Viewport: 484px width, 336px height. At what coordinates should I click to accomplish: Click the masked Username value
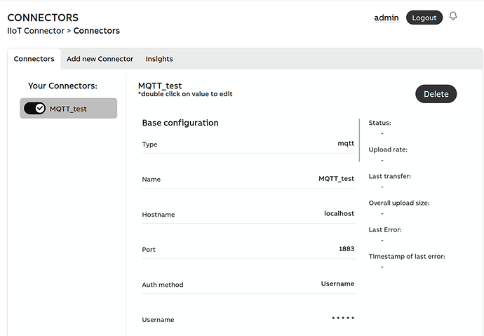[x=343, y=319]
